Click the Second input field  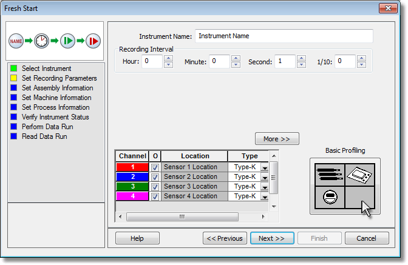(x=285, y=61)
